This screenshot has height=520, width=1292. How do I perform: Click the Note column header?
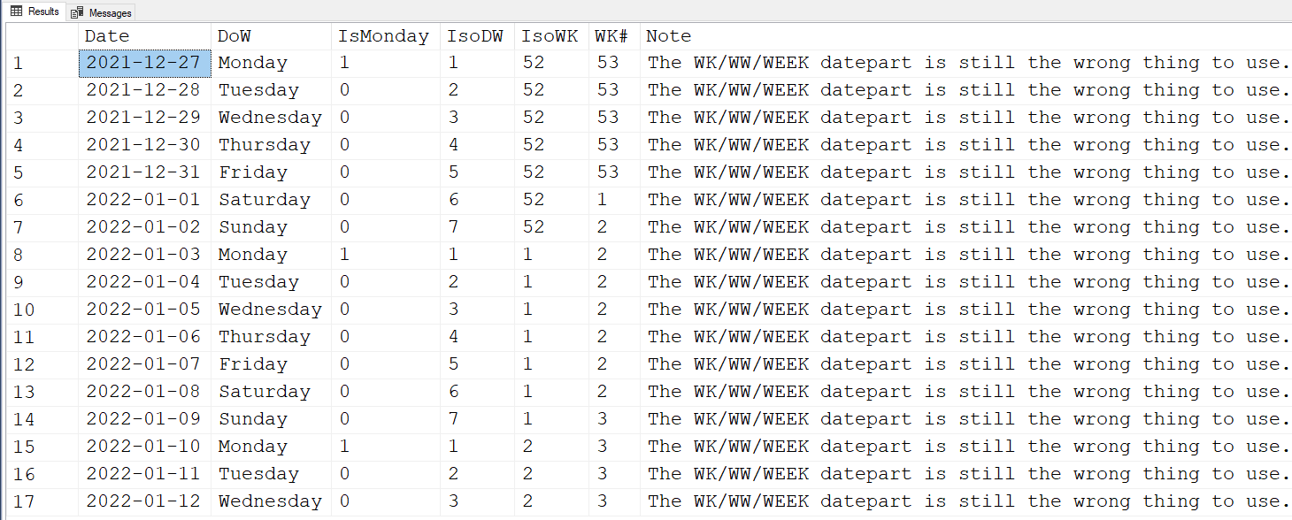click(669, 36)
